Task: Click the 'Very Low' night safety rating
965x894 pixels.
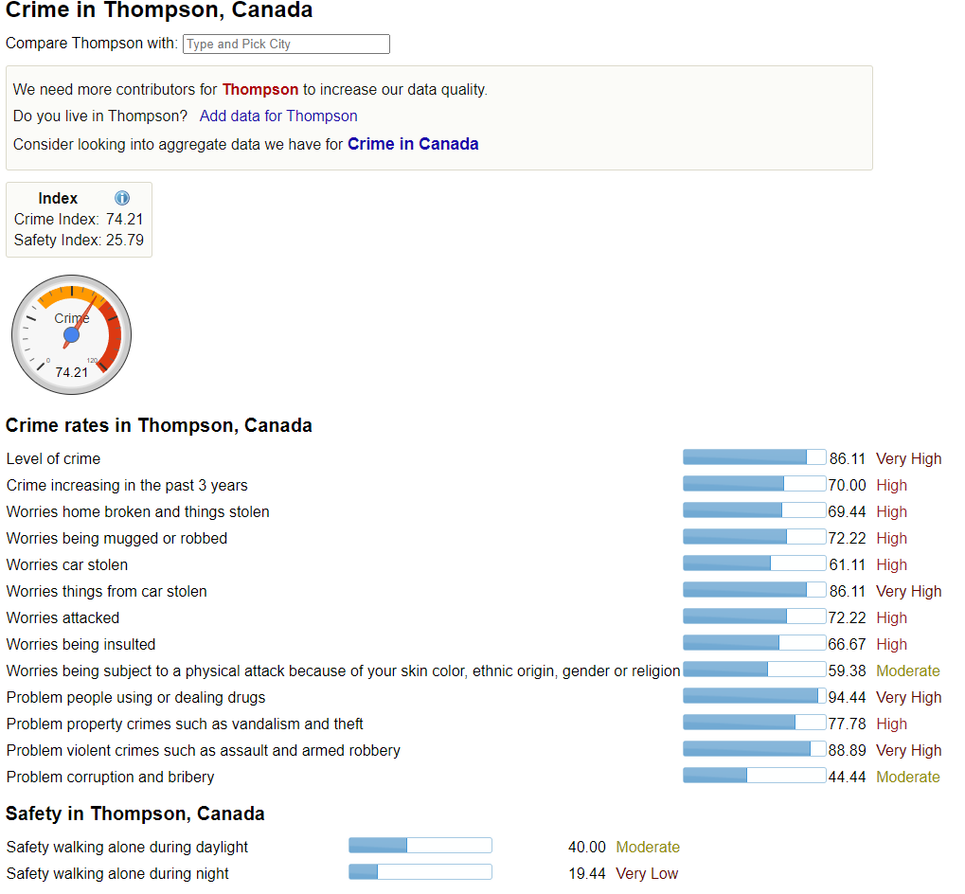Action: [647, 873]
